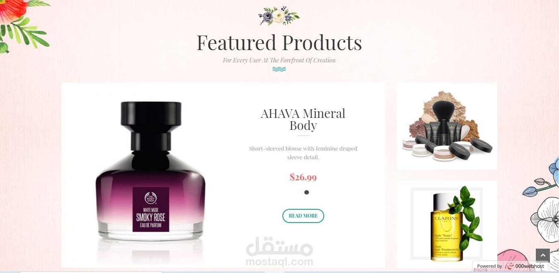This screenshot has width=559, height=273.
Task: Click the small zigzag divider under product title
Action: (x=303, y=136)
